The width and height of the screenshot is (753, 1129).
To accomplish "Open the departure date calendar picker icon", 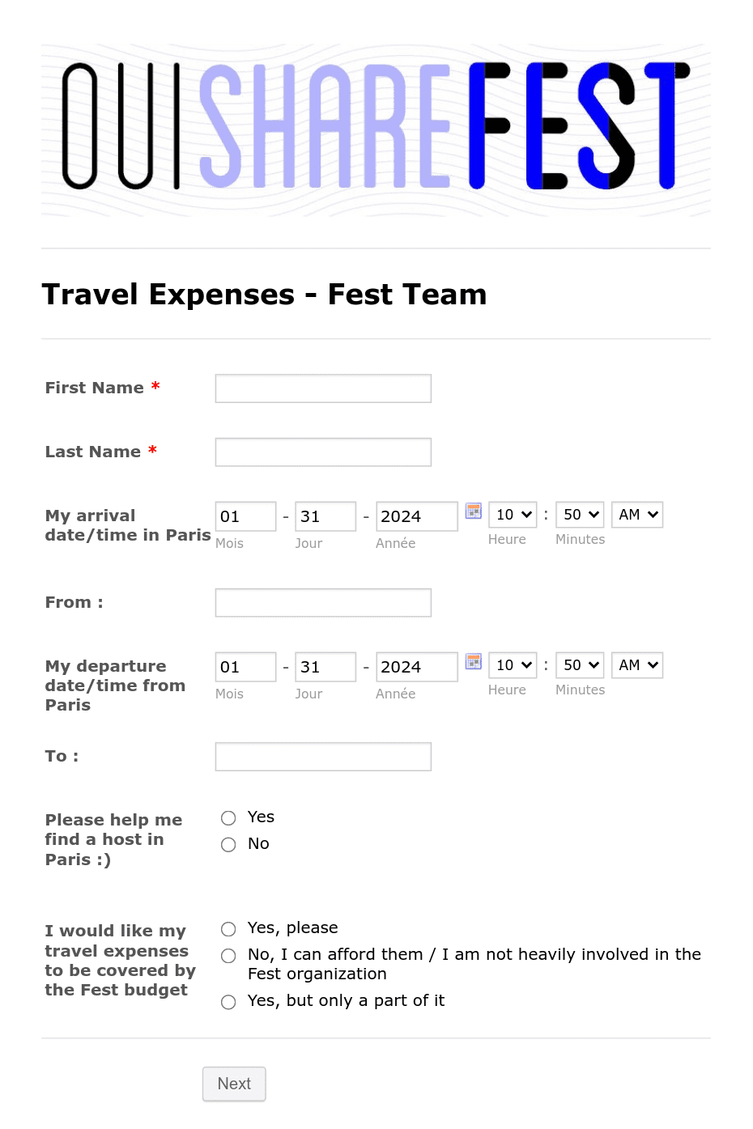I will pyautogui.click(x=474, y=661).
